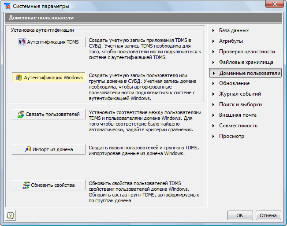Open the Внешняя почта section
The width and height of the screenshot is (287, 226).
click(x=238, y=115)
